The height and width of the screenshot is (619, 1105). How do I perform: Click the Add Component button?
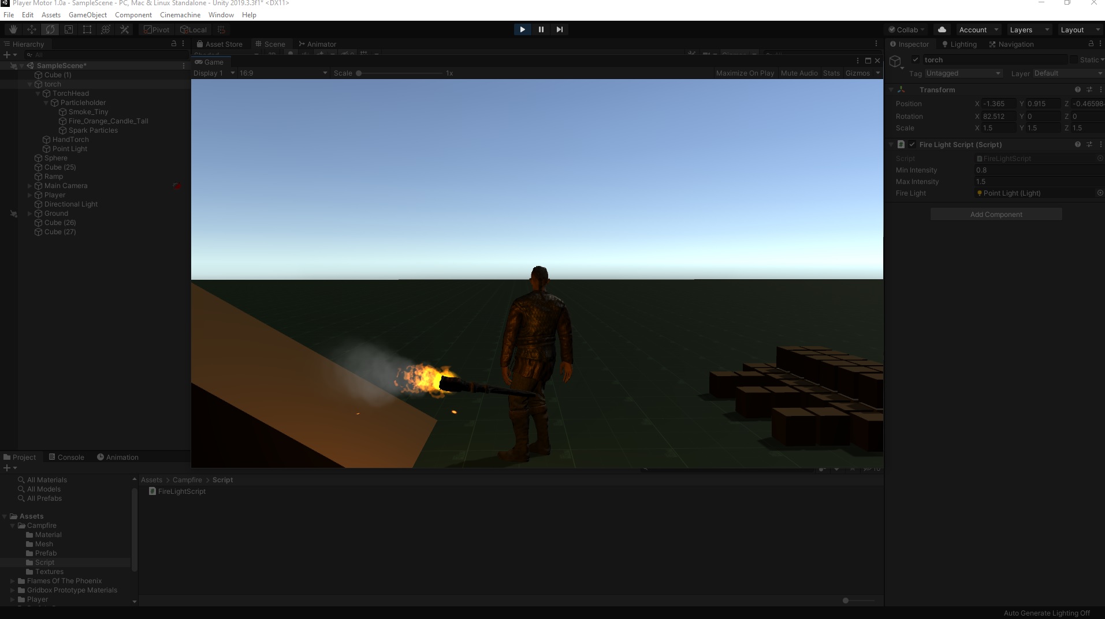click(996, 214)
